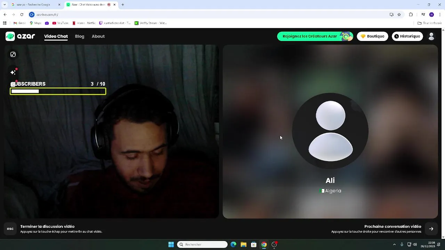
Task: Open the Chrome three-dot menu
Action: (x=440, y=15)
